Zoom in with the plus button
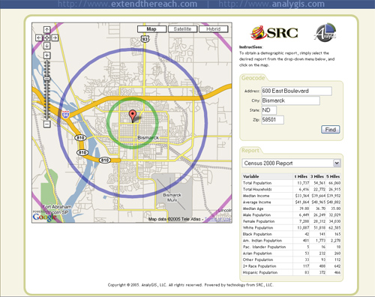375x297 pixels. click(46, 55)
